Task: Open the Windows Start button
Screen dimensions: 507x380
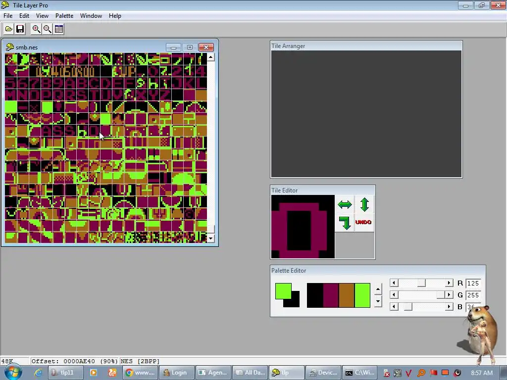Action: 13,373
